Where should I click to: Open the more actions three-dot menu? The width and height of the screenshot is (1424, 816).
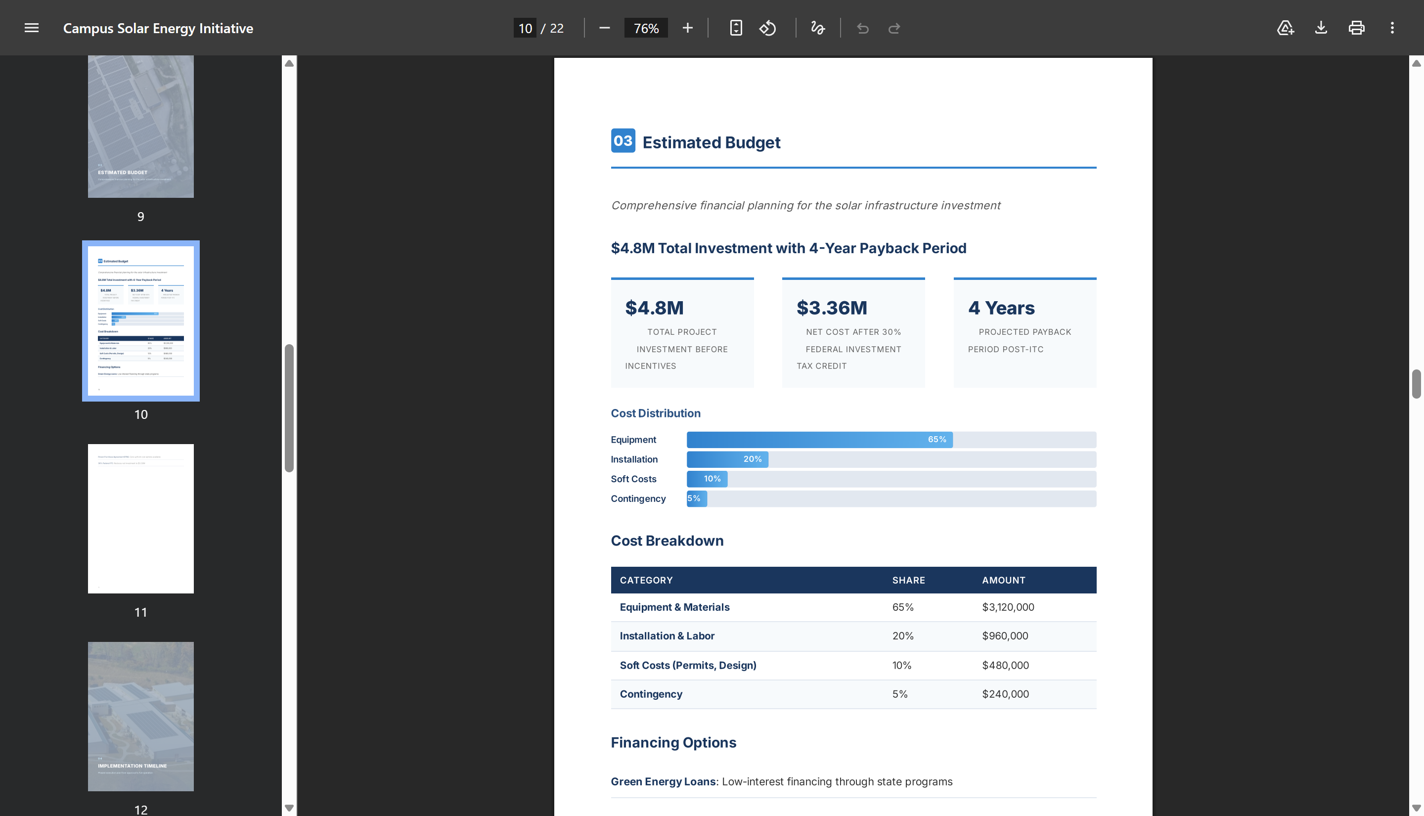click(x=1391, y=28)
